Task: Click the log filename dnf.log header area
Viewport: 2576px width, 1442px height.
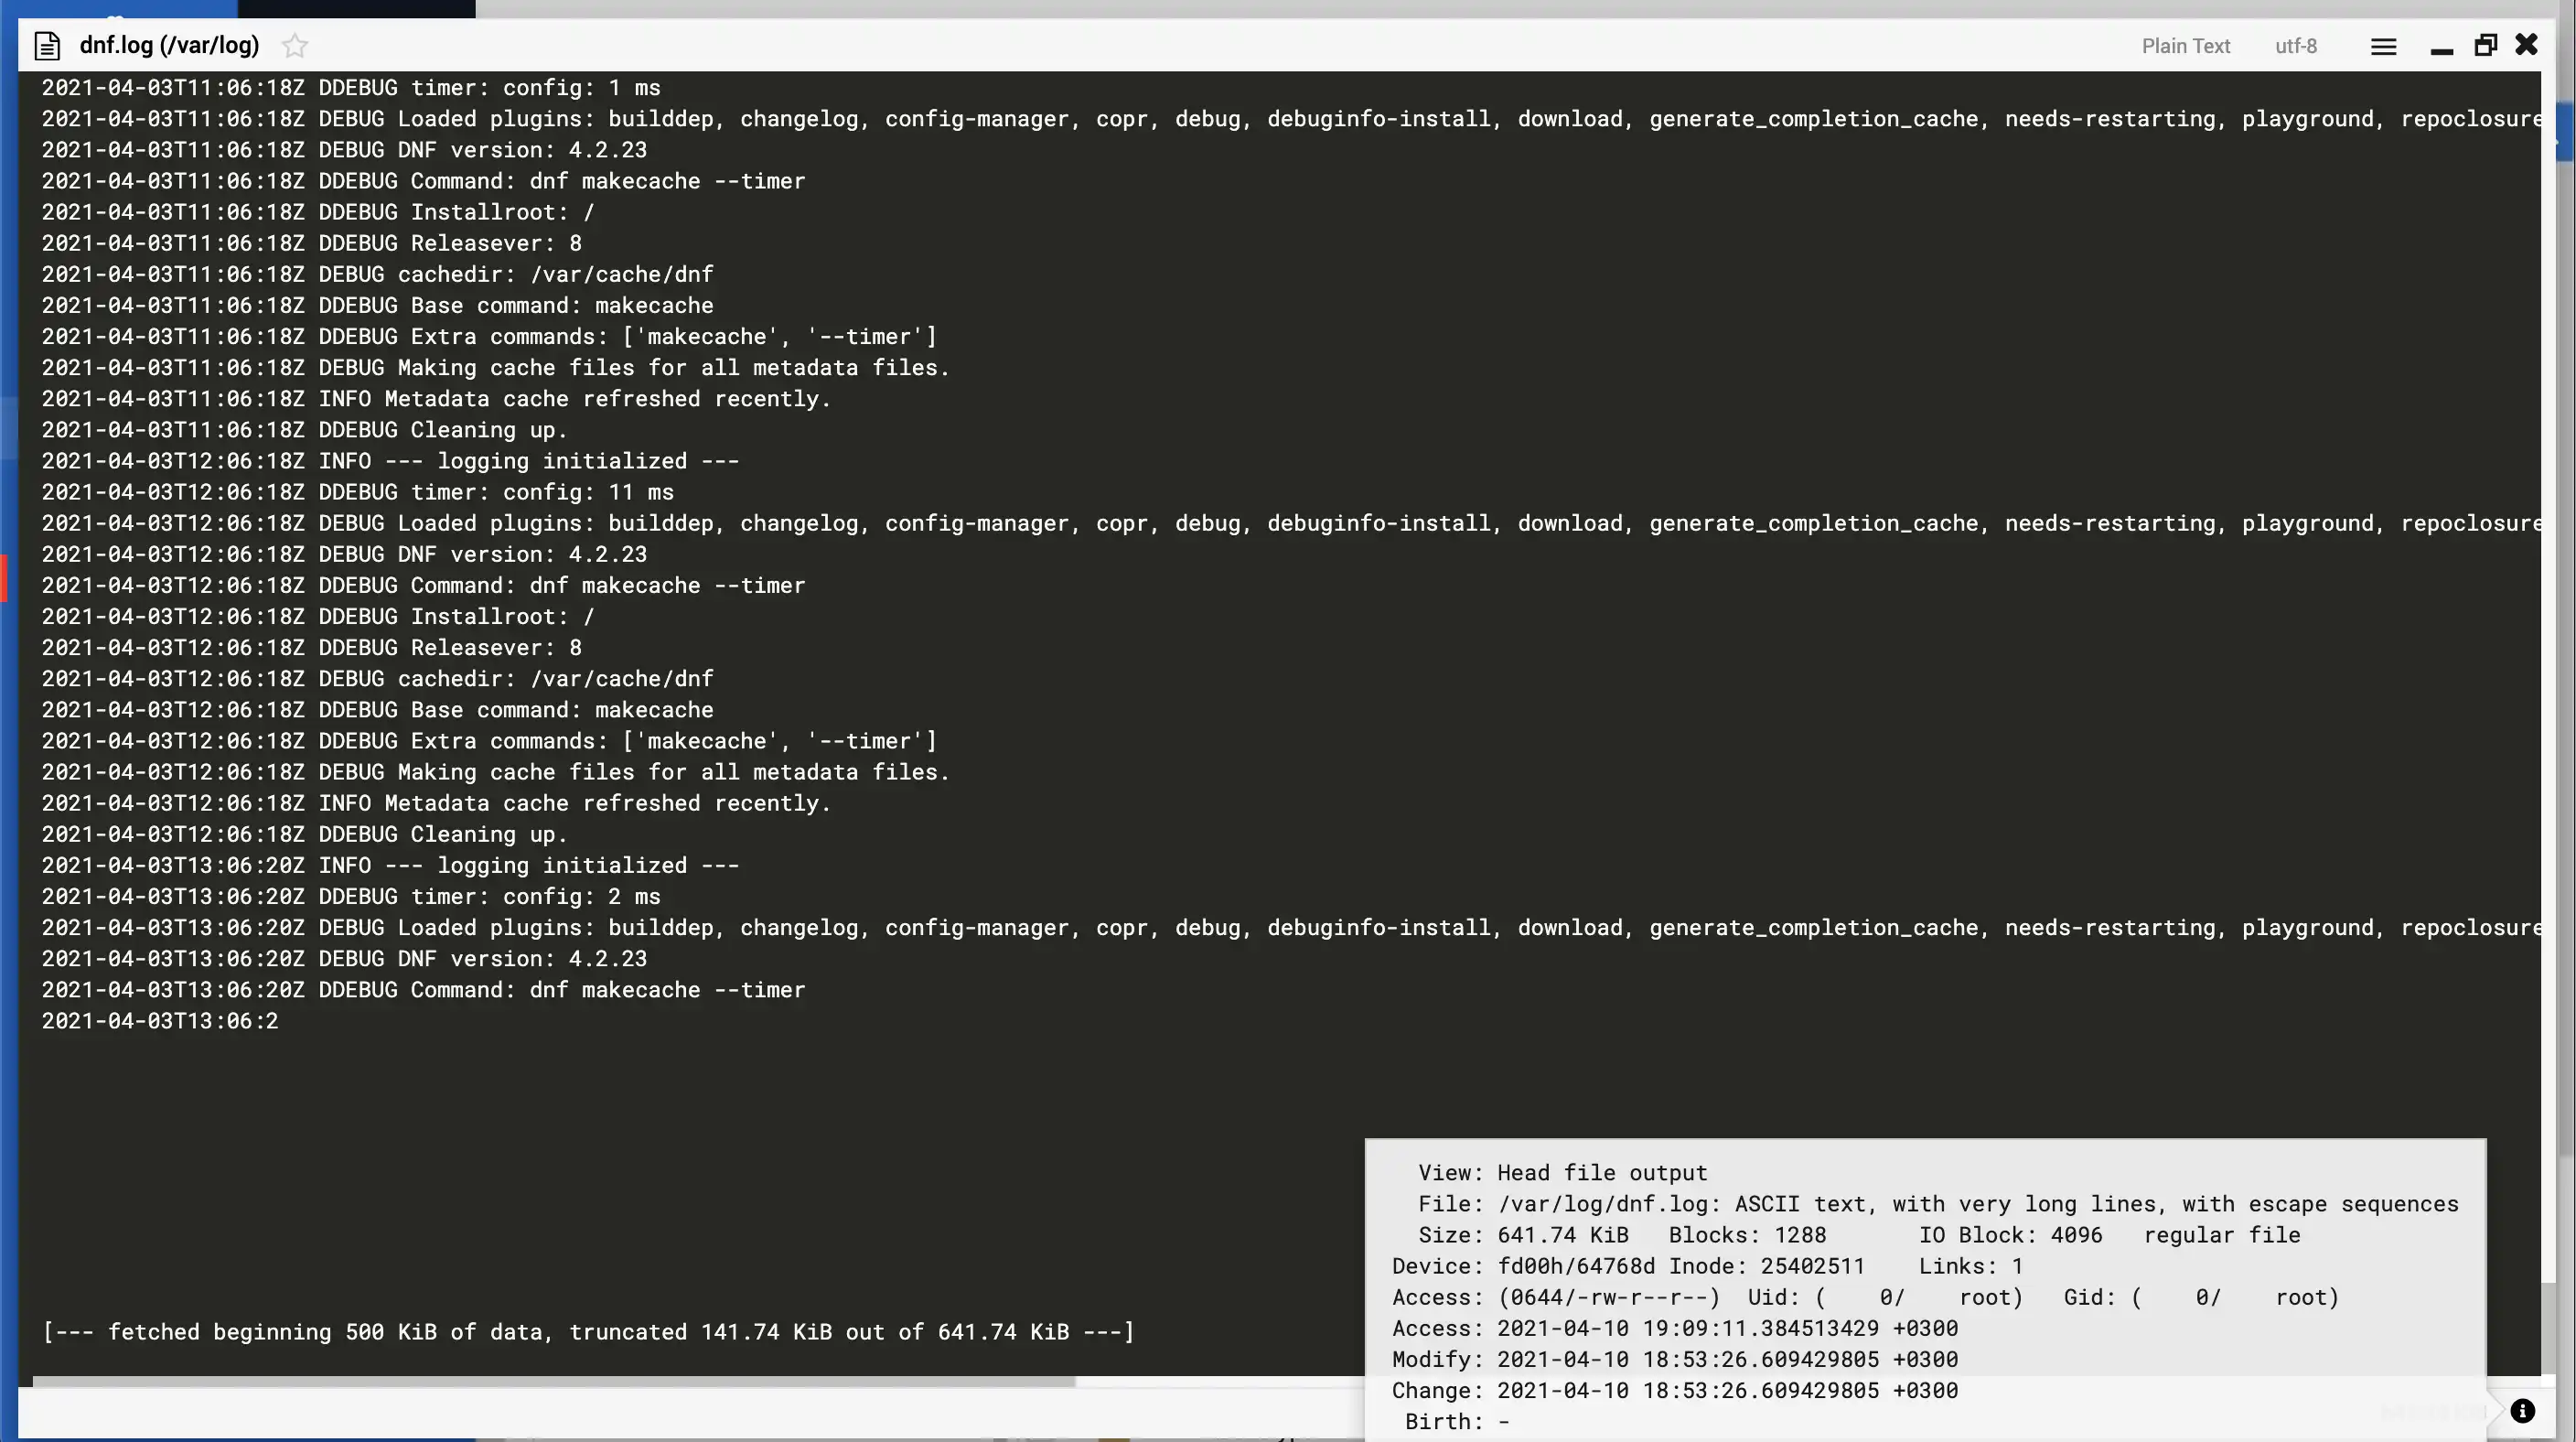Action: (168, 44)
